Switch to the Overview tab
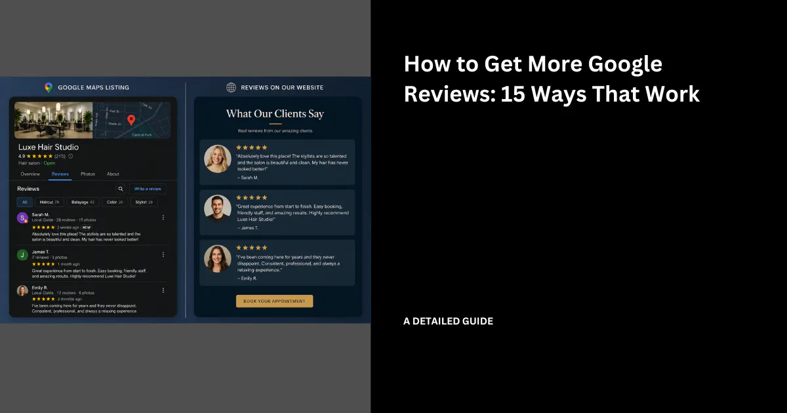Viewport: 787px width, 413px height. 30,174
